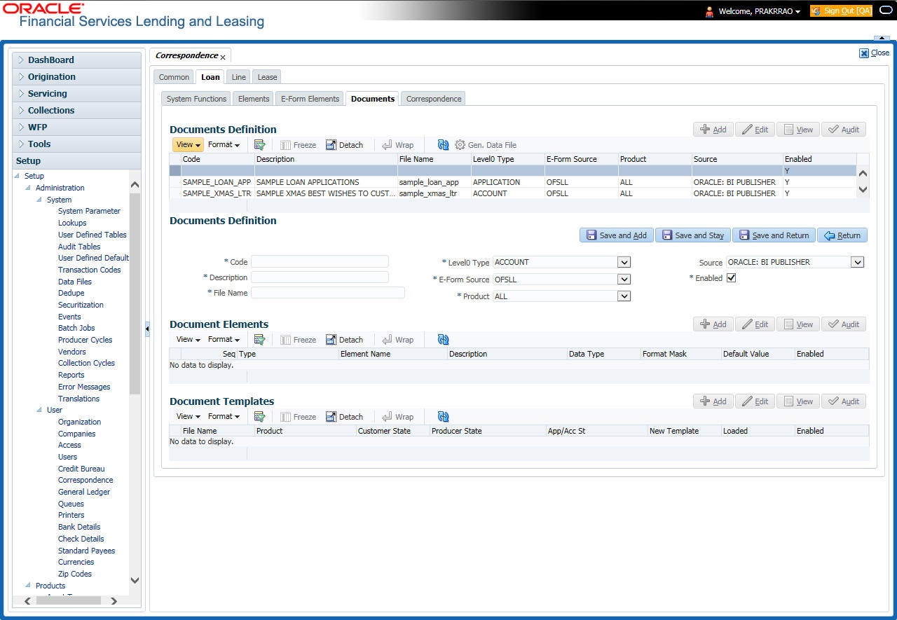Switch to the Lease tab
The height and width of the screenshot is (620, 897).
coord(267,77)
